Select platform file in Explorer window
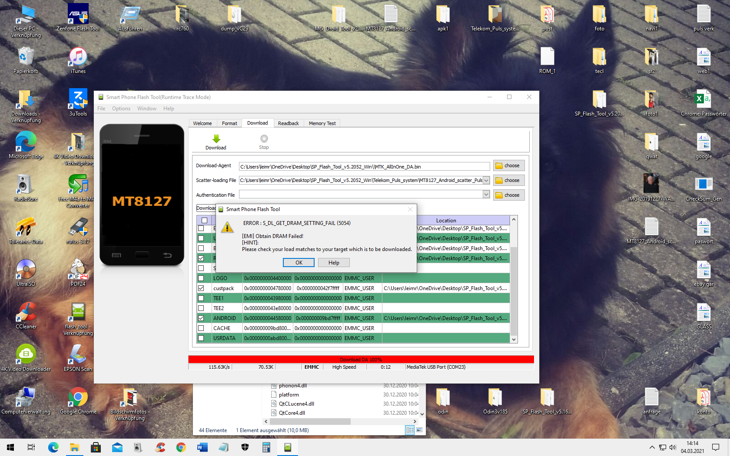The height and width of the screenshot is (456, 730). pos(289,395)
